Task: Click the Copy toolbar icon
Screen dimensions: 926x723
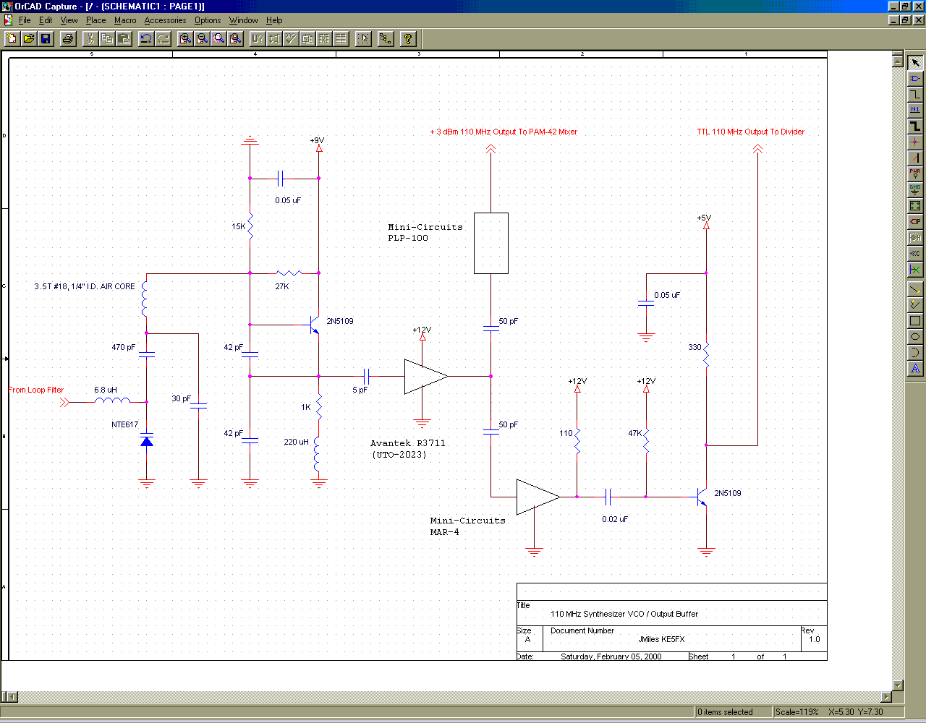Action: pos(107,38)
